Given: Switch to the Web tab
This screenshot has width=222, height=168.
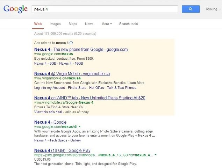Looking at the screenshot, I should tap(38, 24).
